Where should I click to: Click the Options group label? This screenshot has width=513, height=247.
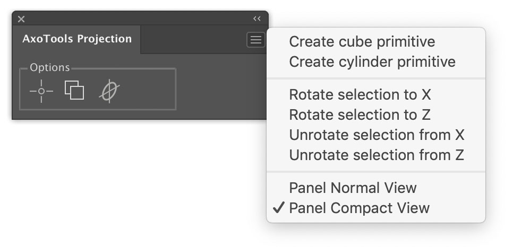point(50,68)
